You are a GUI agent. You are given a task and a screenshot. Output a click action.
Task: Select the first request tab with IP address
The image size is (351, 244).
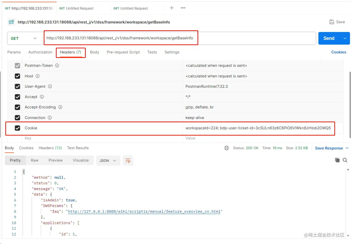point(29,8)
